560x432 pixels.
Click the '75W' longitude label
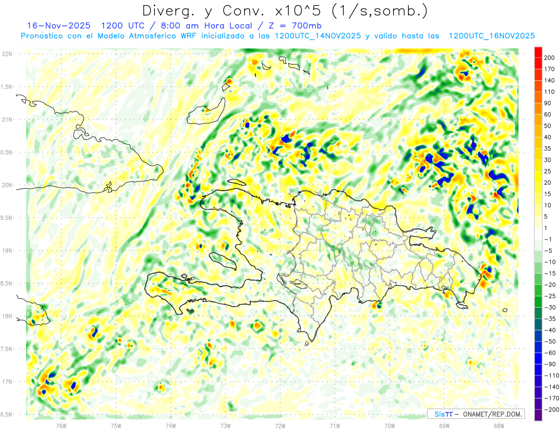(x=116, y=425)
